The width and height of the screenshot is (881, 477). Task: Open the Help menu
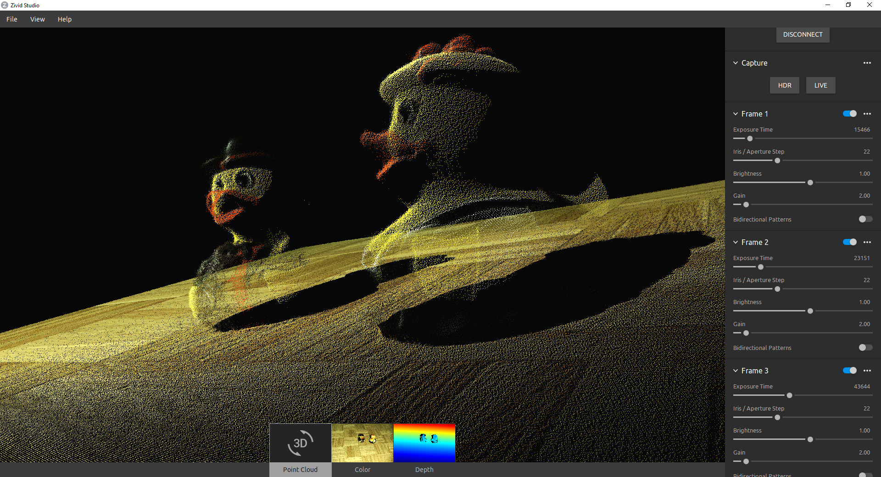[x=65, y=19]
